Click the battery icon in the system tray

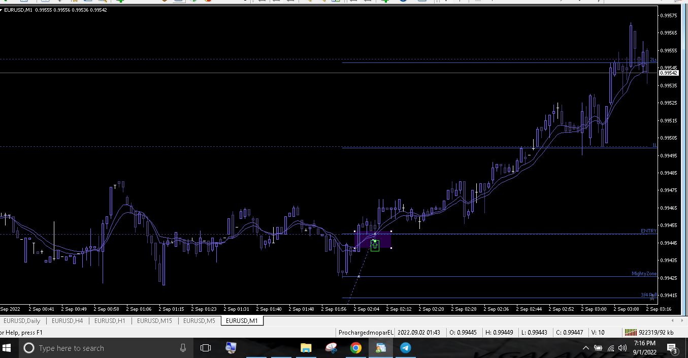598,348
